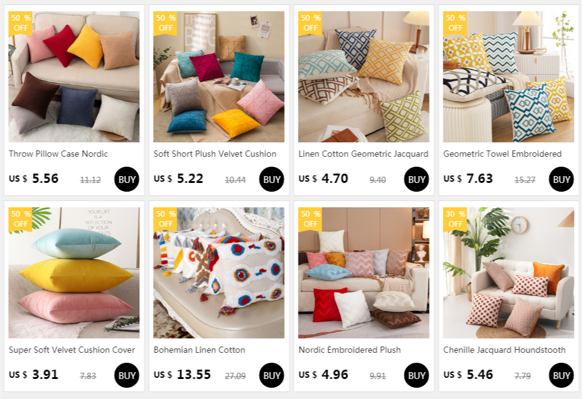This screenshot has height=399, width=582.
Task: Open the Chenille Houndstooth pillow image
Action: point(508,273)
